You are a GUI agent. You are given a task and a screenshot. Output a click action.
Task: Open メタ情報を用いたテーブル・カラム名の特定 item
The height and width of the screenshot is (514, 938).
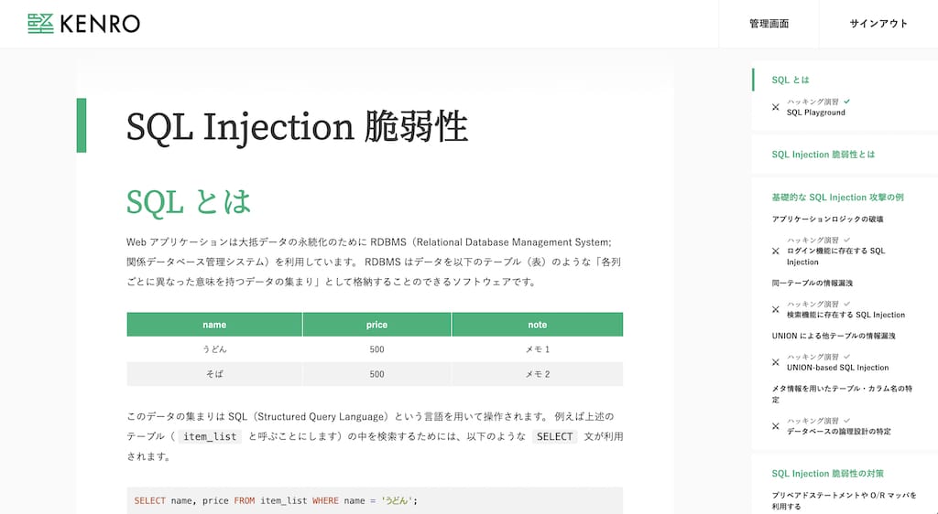(x=842, y=389)
